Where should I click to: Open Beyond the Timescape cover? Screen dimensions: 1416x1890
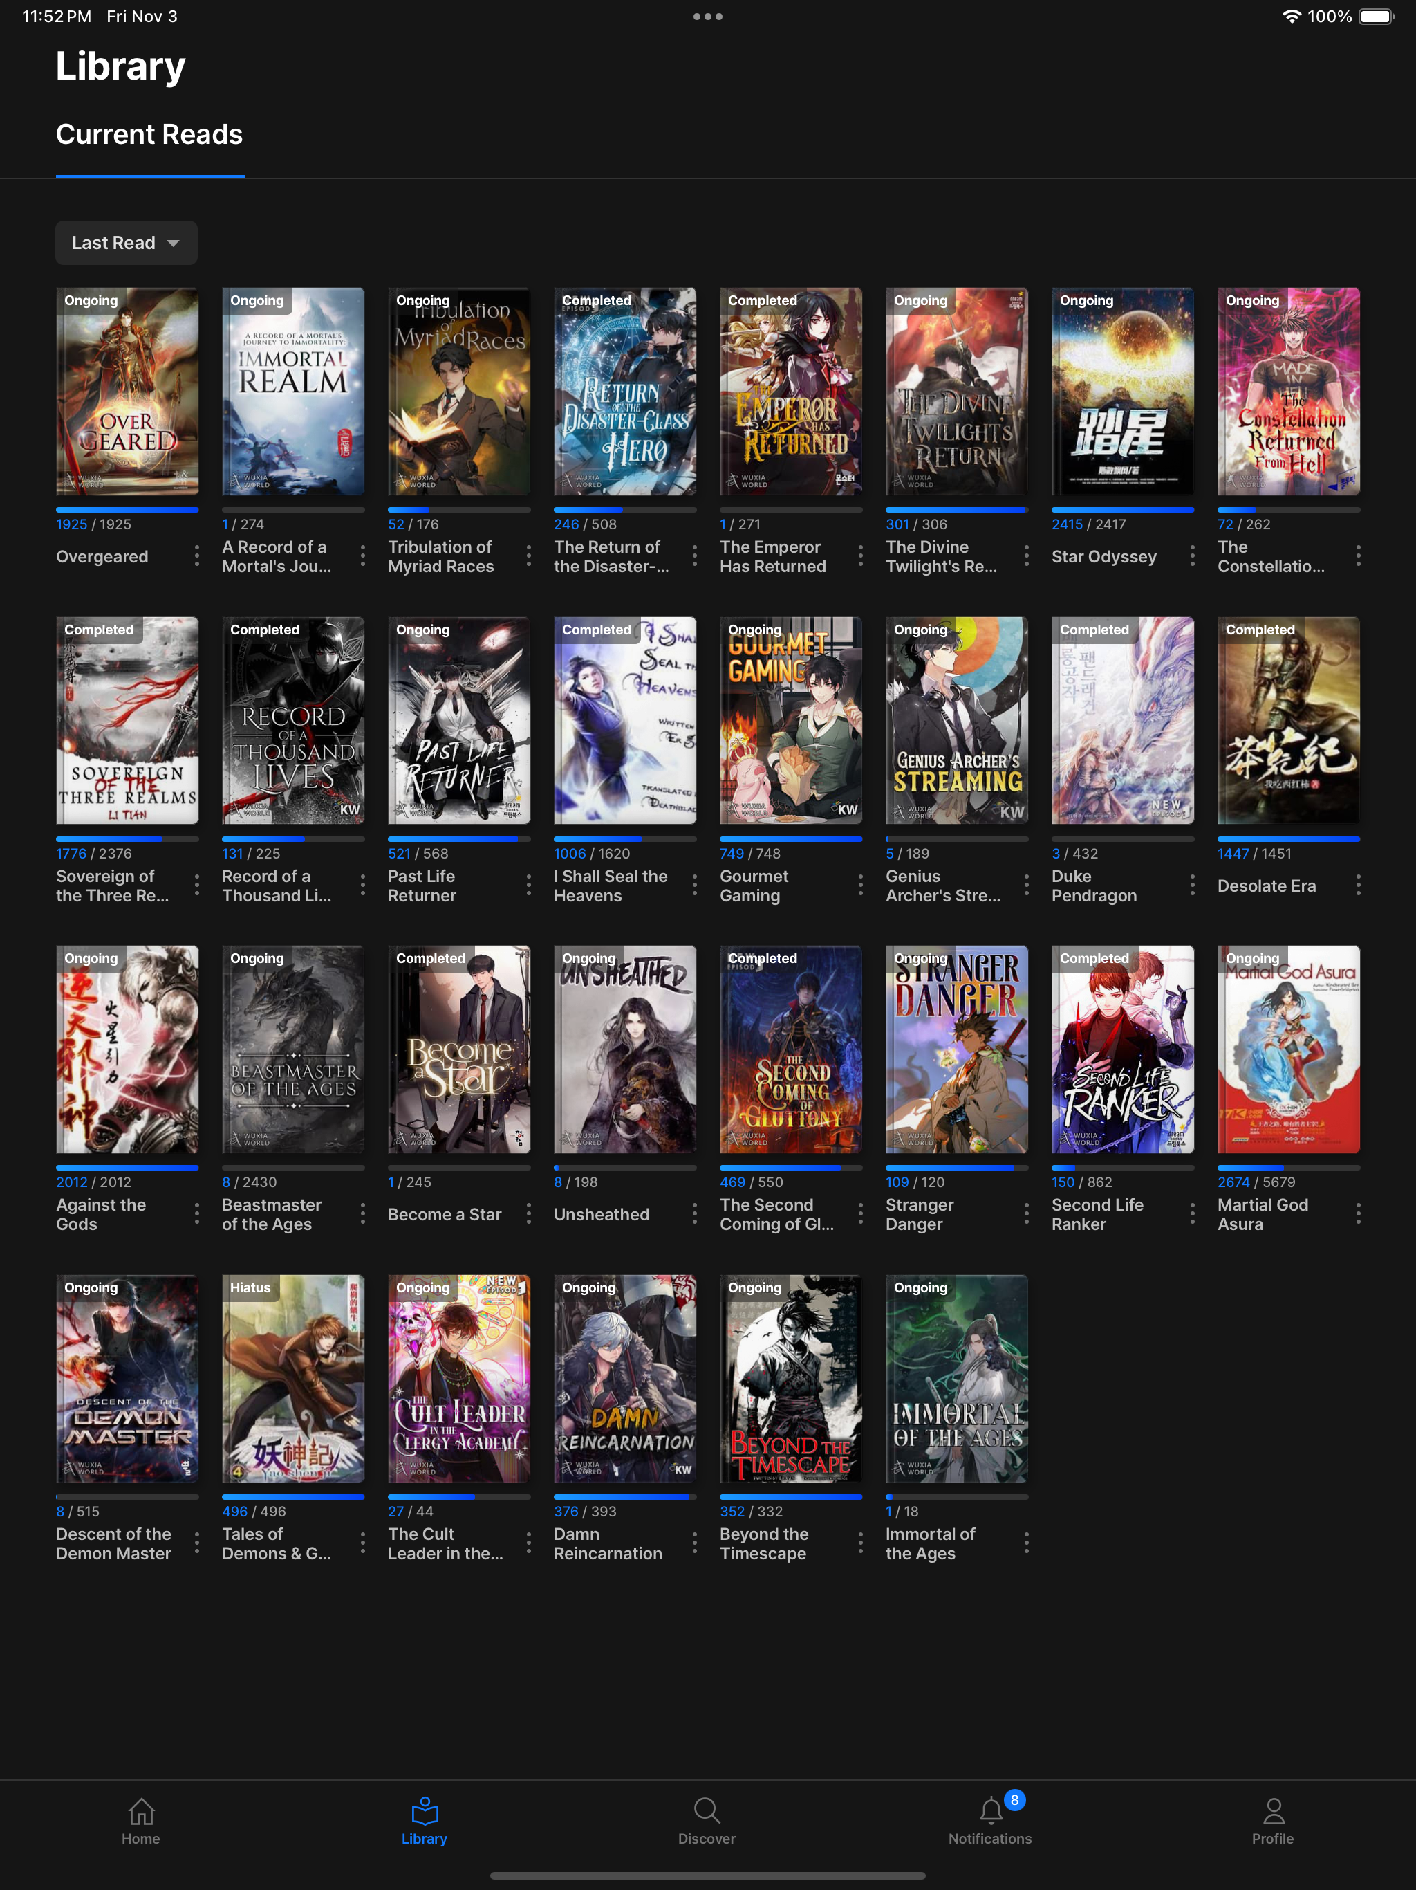pyautogui.click(x=791, y=1378)
